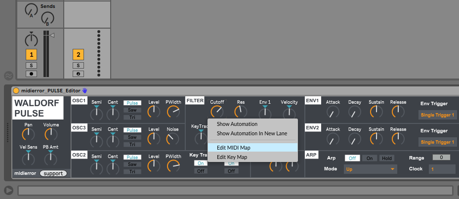Select Tri waveform for OSC3

pos(132,144)
